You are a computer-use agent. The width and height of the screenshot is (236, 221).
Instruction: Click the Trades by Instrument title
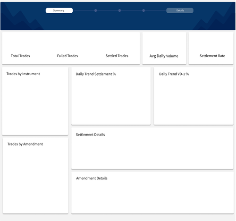click(x=23, y=74)
